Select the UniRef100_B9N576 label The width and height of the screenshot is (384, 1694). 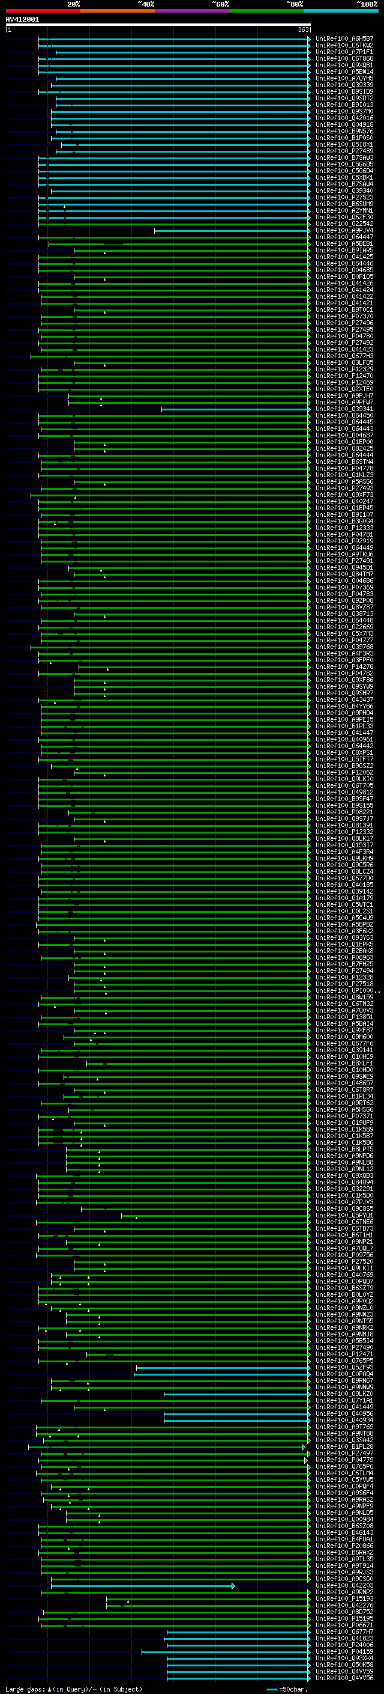(x=344, y=131)
